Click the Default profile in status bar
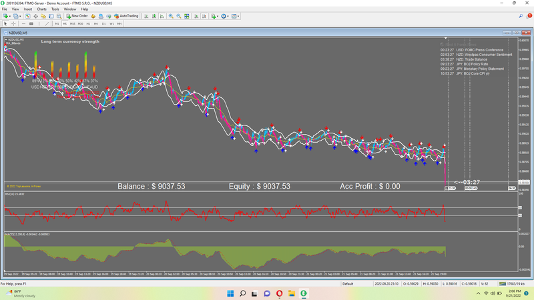The width and height of the screenshot is (534, 300). click(x=348, y=283)
